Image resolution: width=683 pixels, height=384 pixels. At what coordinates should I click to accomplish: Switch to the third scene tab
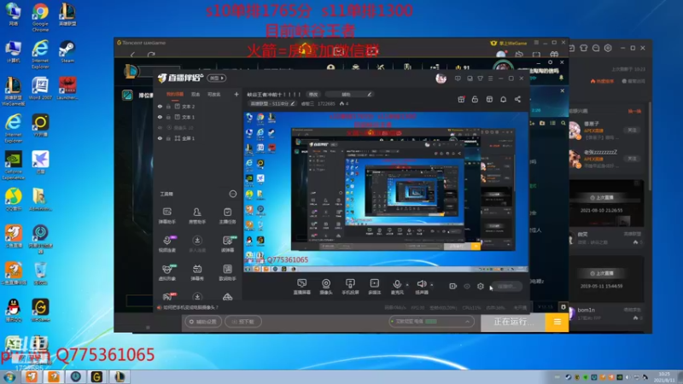coord(214,94)
